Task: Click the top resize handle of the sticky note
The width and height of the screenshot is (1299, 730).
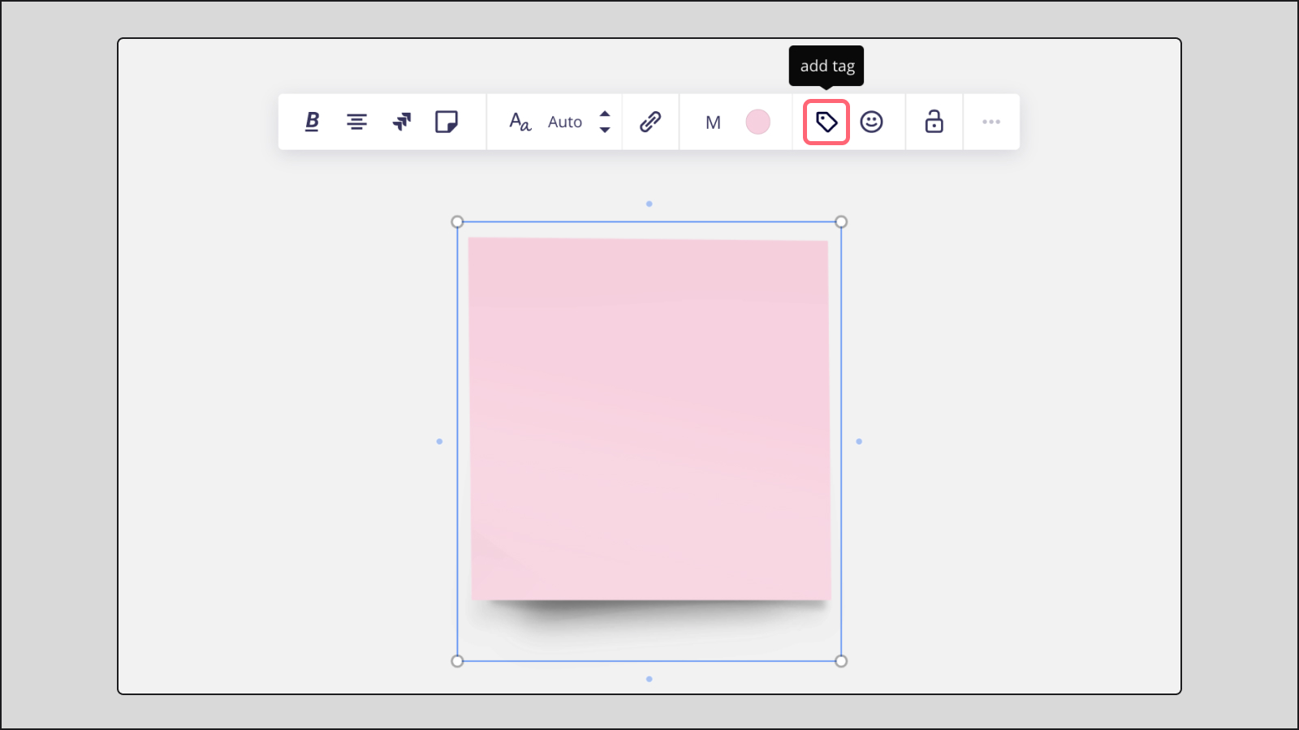Action: (x=649, y=204)
